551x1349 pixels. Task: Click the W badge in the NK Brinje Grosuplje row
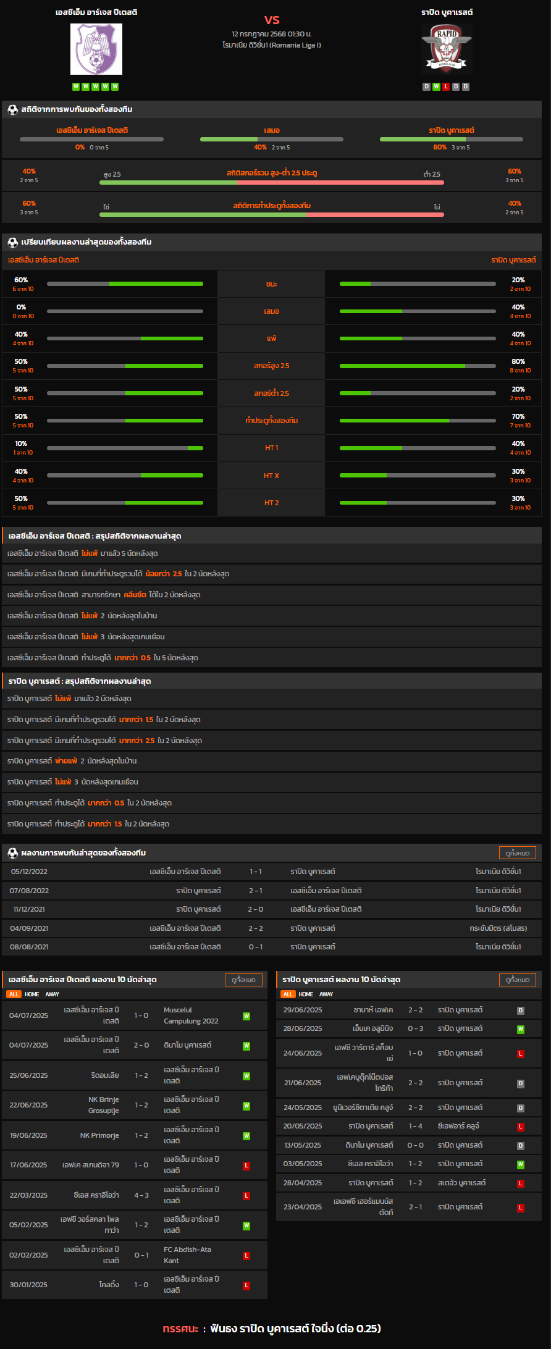point(246,1106)
